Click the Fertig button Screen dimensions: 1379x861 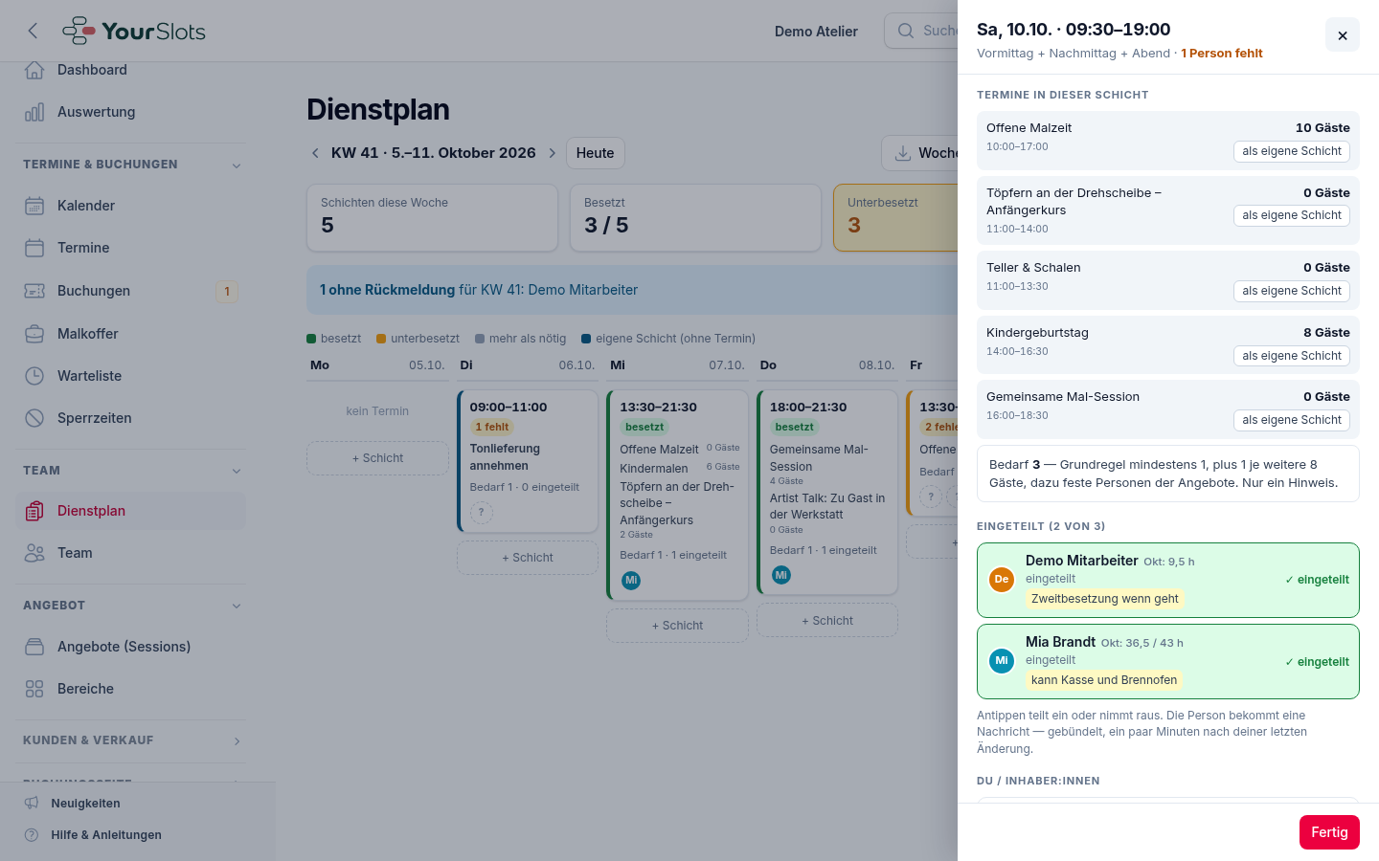1329,832
